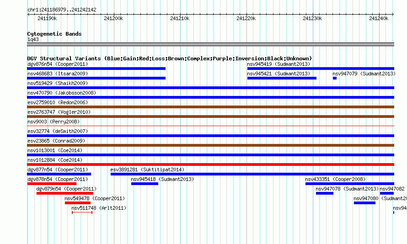Select the blue bar under nsv947078
Viewport: 407px width, 244px height.
(x=325, y=193)
